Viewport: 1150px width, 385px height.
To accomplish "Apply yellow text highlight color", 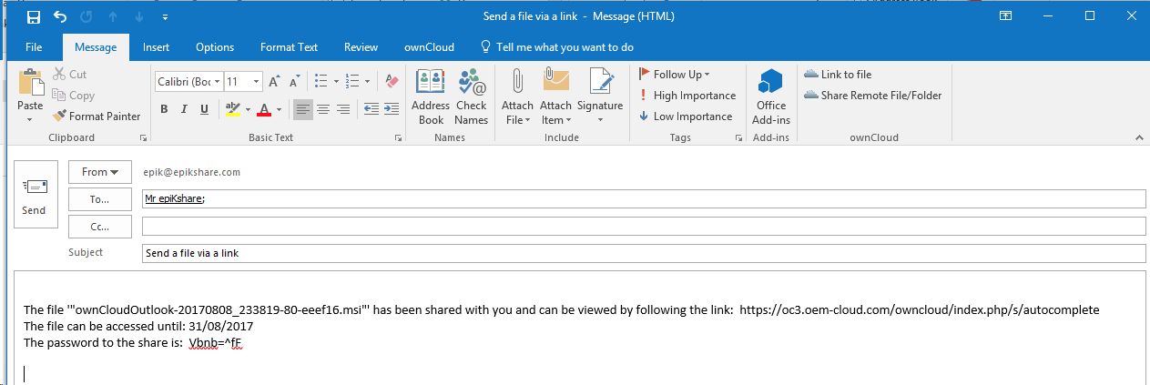I will pyautogui.click(x=232, y=109).
